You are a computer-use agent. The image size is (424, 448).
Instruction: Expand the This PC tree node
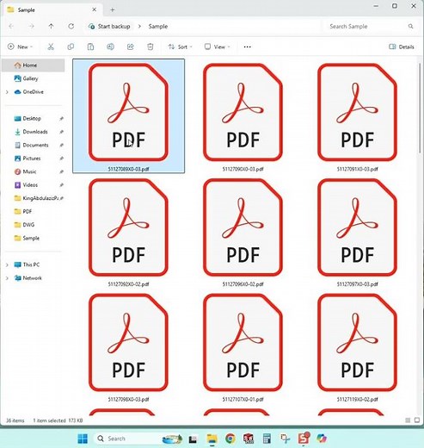click(x=7, y=264)
